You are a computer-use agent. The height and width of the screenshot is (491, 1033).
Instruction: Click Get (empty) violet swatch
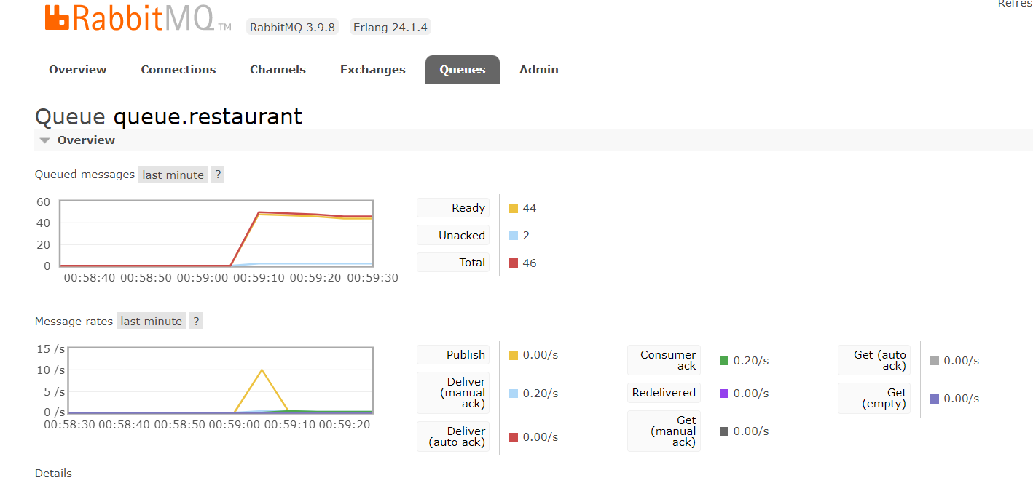click(935, 399)
